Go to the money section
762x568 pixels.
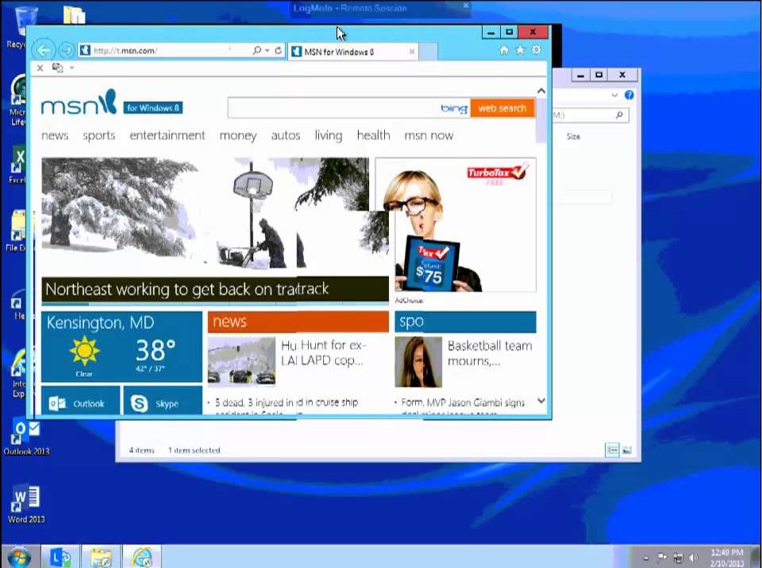(237, 136)
